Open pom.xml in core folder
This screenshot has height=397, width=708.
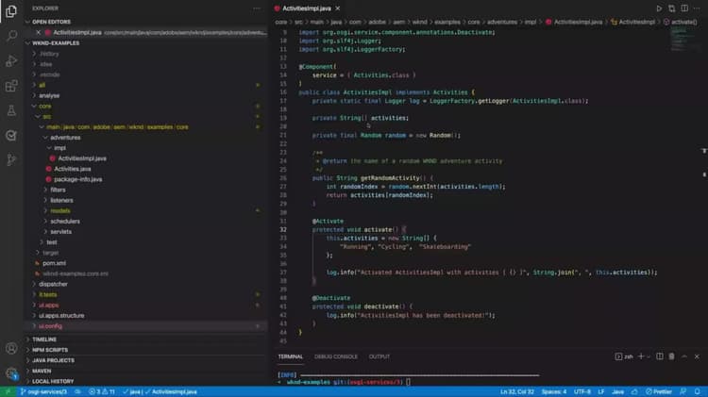tap(54, 263)
